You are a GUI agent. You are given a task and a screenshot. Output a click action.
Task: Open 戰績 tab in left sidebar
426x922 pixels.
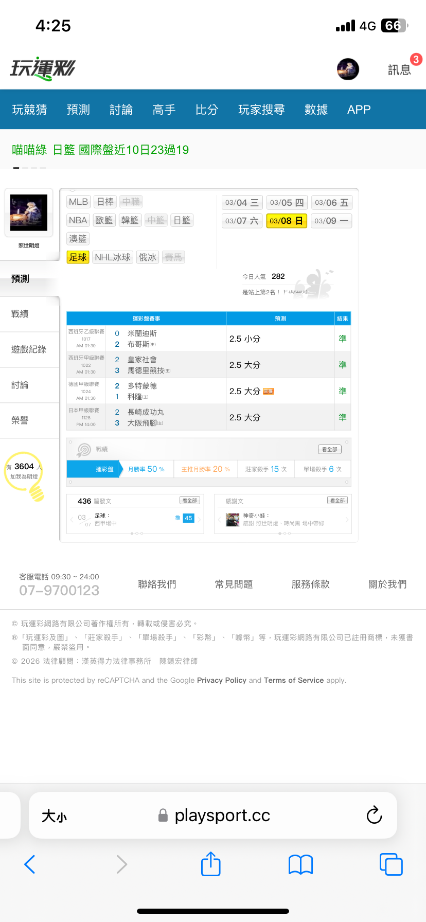click(29, 314)
